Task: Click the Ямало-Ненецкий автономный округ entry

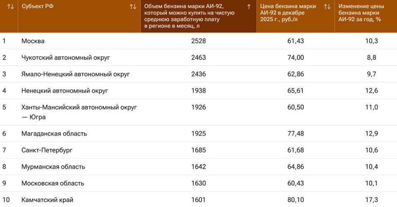Action: pyautogui.click(x=76, y=74)
